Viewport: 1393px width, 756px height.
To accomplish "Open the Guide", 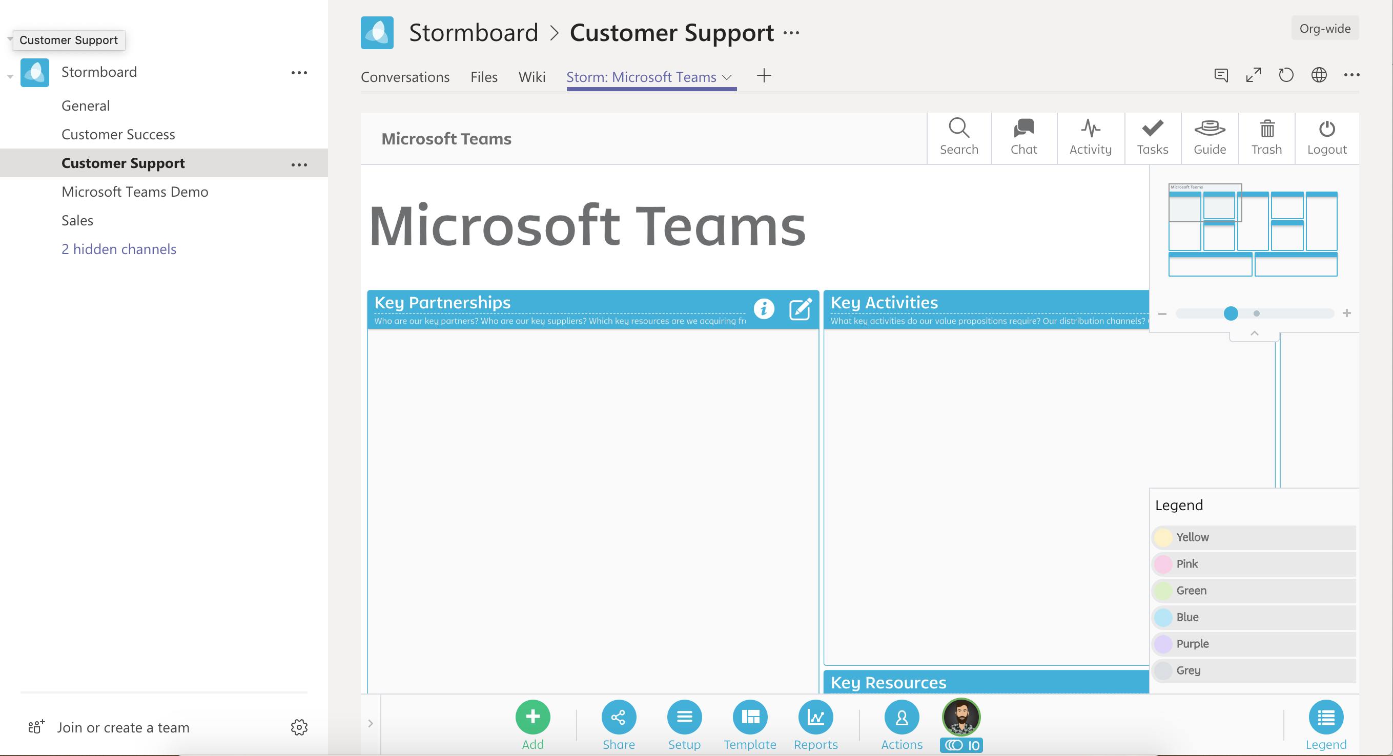I will click(1210, 138).
